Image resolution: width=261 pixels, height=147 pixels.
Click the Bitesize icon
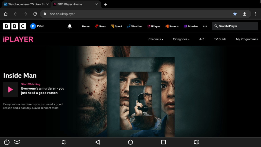(x=185, y=26)
